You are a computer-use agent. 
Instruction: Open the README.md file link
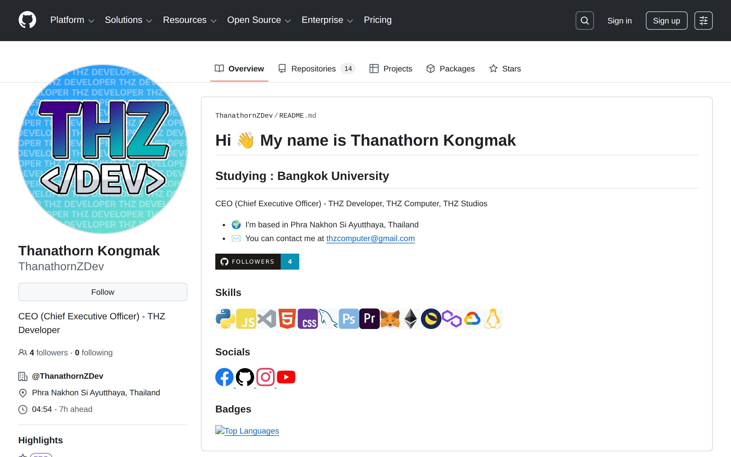click(x=298, y=115)
